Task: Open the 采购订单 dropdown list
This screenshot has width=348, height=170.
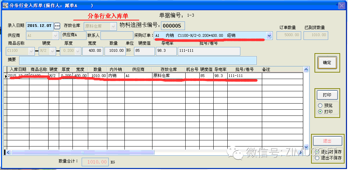Action: 269,35
